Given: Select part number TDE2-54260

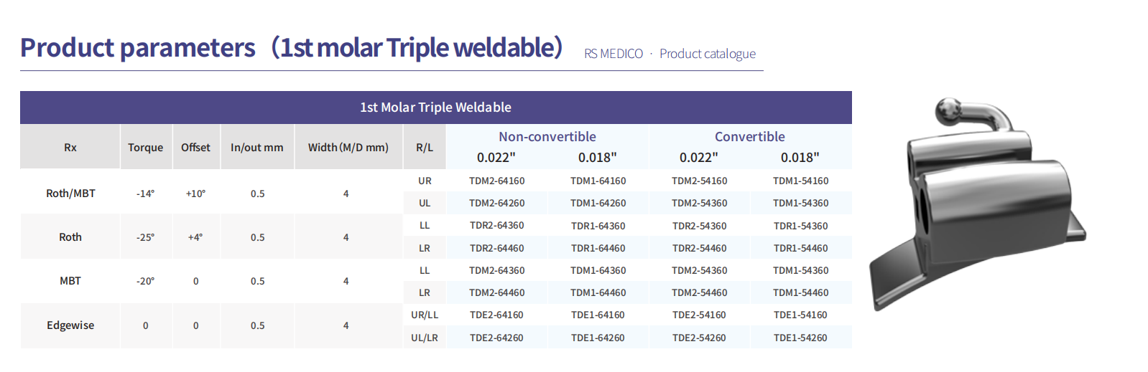Looking at the screenshot, I should (700, 338).
